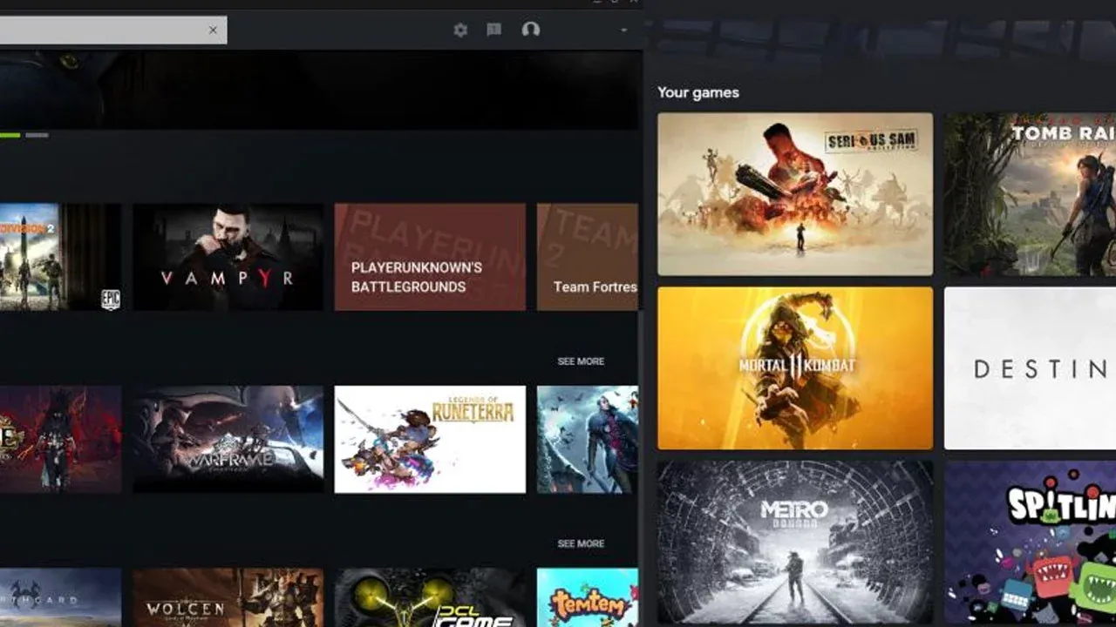Viewport: 1116px width, 627px height.
Task: Select the Team Fortress 2 tile
Action: pos(588,257)
